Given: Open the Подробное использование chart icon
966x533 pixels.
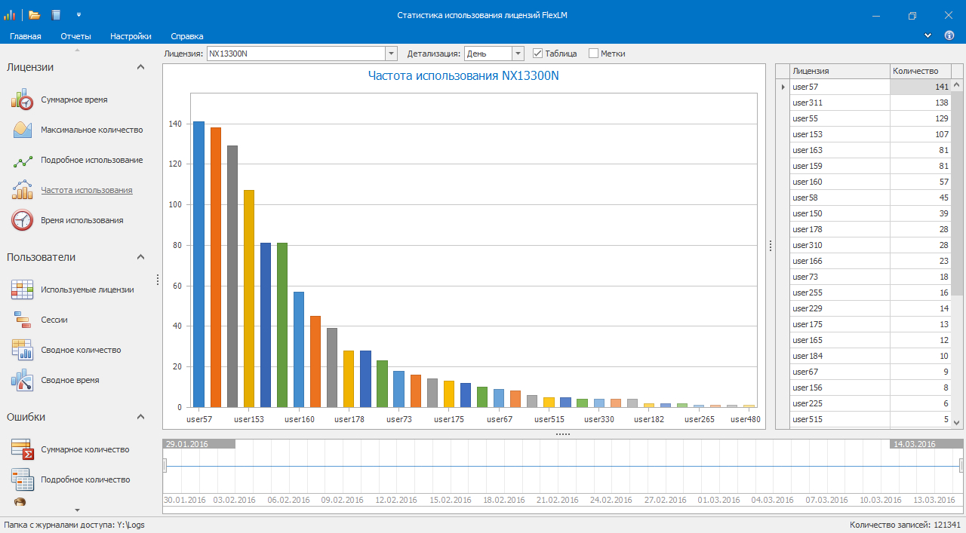Looking at the screenshot, I should click(x=23, y=161).
